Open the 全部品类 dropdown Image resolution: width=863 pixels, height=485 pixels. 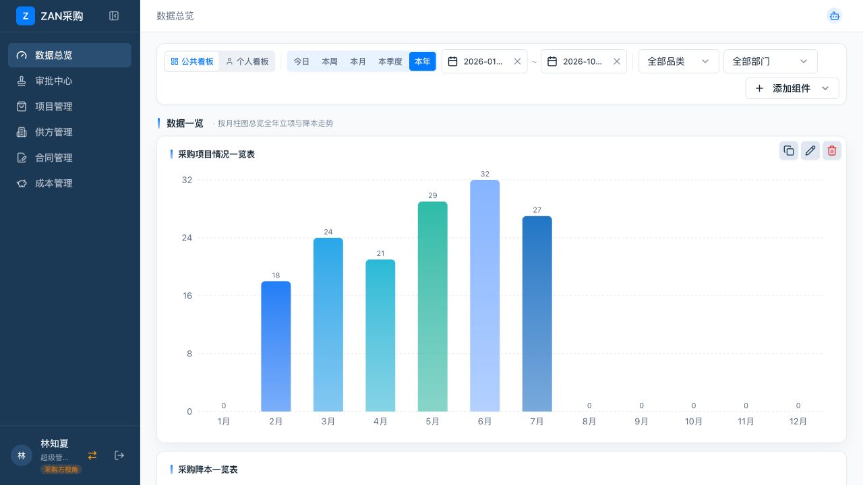tap(679, 61)
